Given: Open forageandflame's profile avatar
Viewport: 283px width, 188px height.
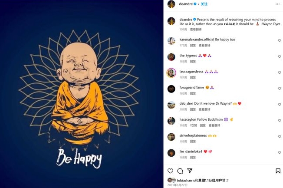Looking at the screenshot, I should click(x=171, y=89).
